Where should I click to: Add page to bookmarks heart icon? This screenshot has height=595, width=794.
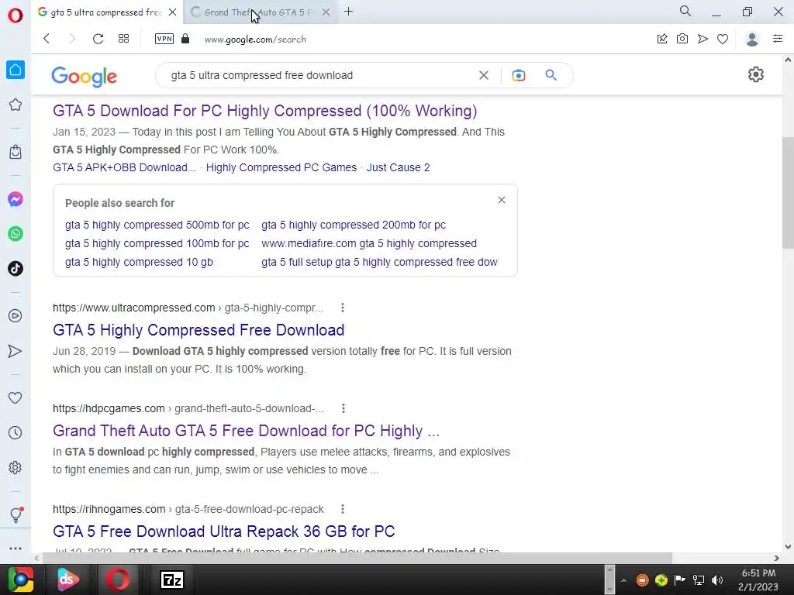tap(723, 39)
